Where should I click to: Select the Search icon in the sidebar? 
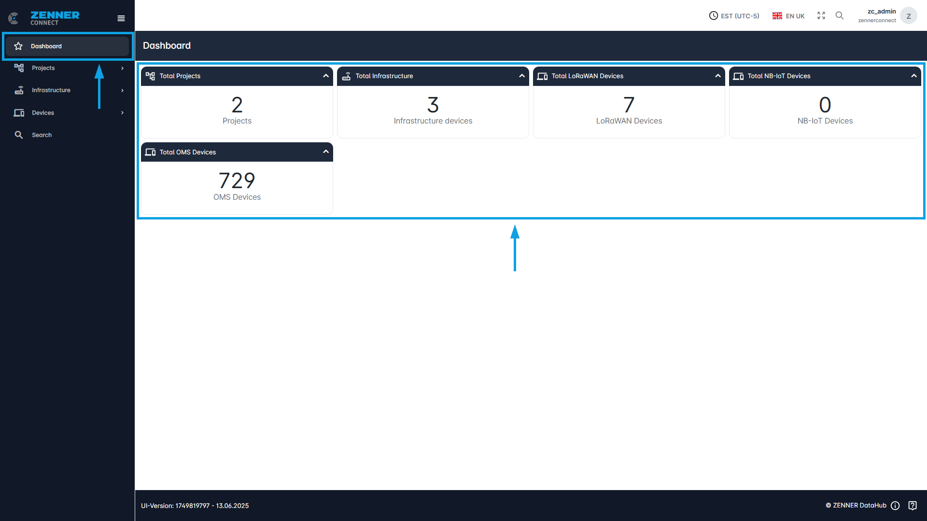click(x=19, y=135)
